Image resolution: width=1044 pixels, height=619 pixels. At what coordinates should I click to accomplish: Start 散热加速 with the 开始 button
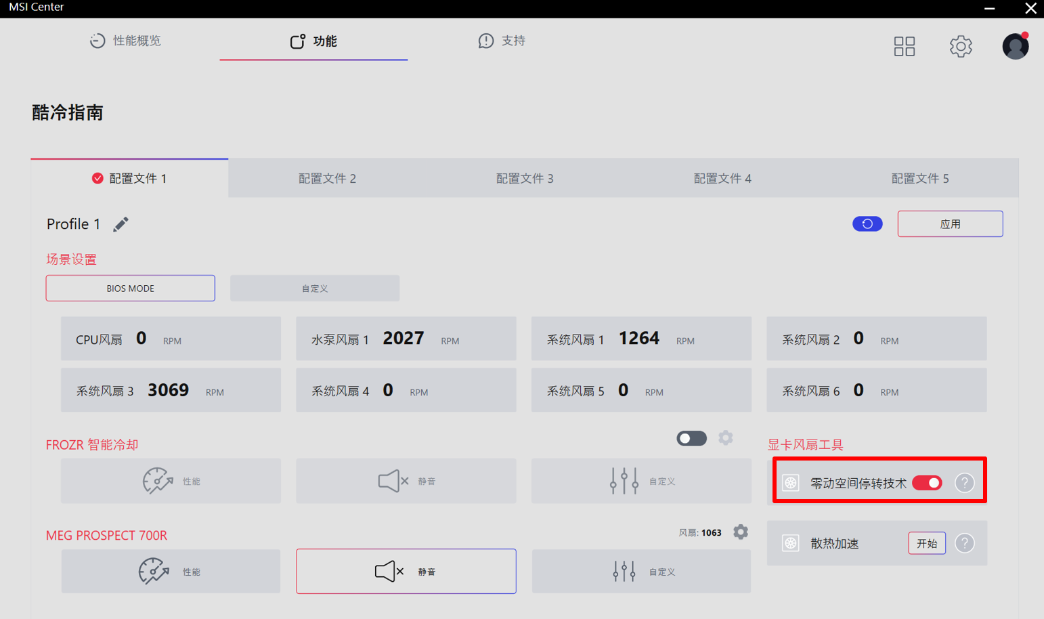(x=926, y=543)
